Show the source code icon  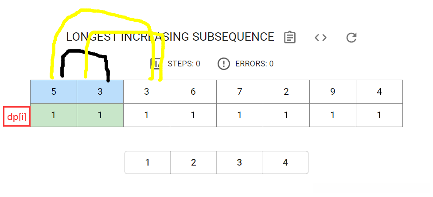(320, 37)
